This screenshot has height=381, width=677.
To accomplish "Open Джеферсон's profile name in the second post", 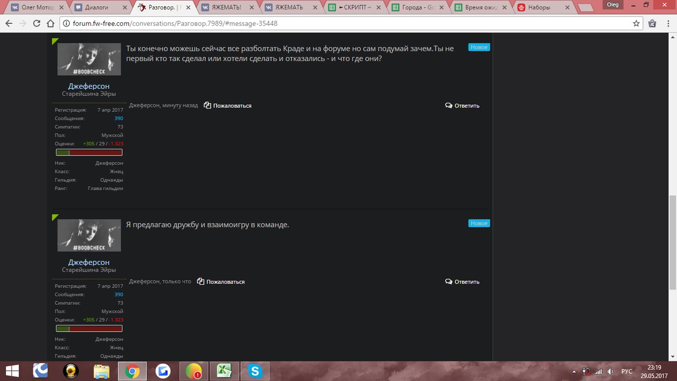I will click(89, 262).
